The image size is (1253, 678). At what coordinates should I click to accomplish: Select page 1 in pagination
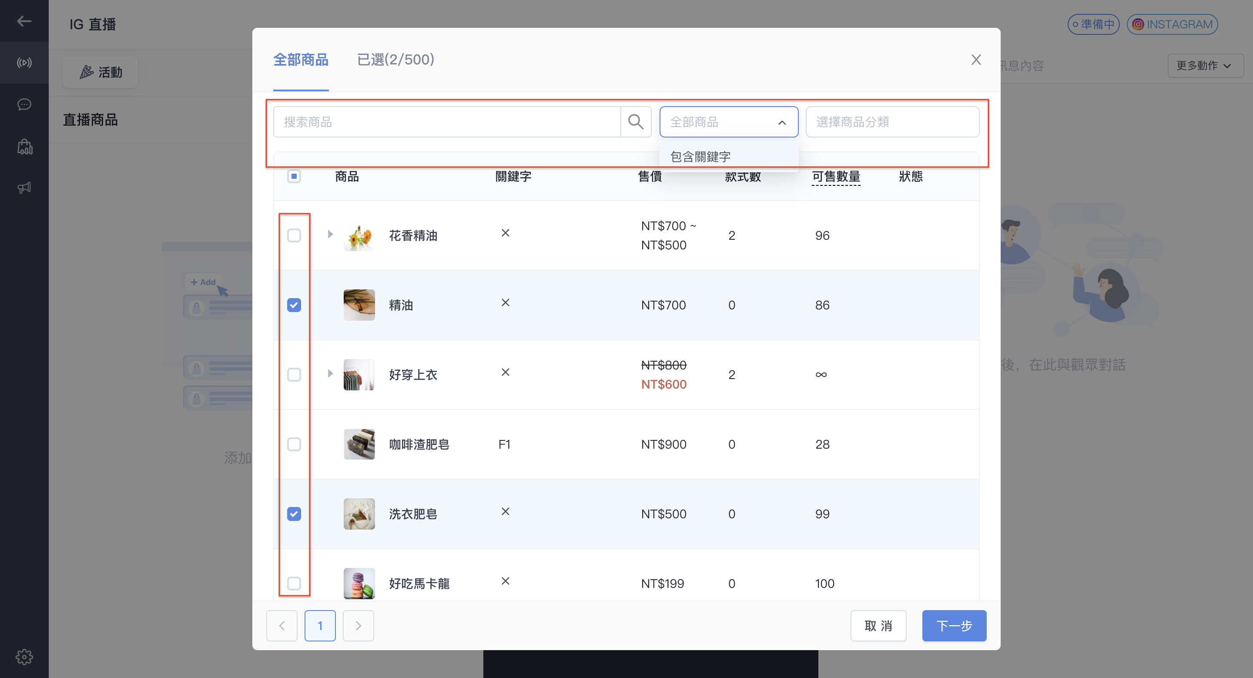320,625
